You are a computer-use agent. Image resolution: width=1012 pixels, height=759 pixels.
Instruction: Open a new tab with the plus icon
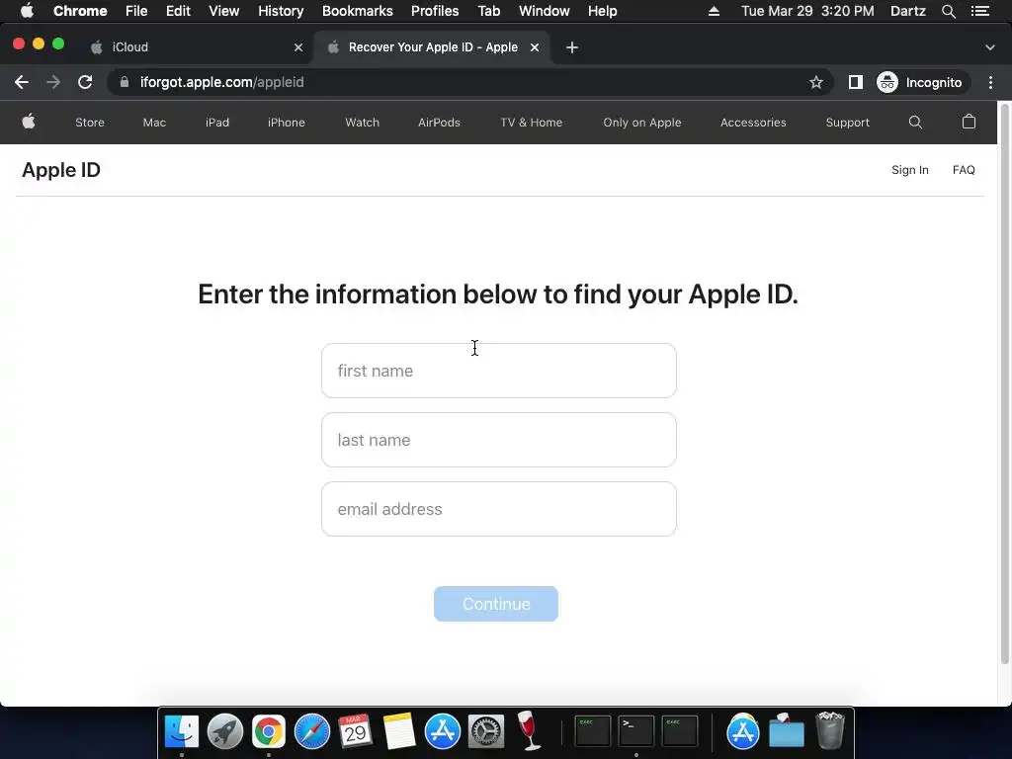(572, 47)
